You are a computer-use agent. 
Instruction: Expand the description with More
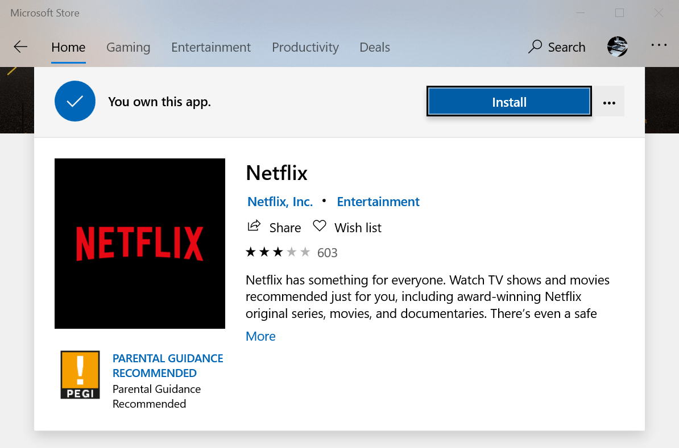[260, 336]
